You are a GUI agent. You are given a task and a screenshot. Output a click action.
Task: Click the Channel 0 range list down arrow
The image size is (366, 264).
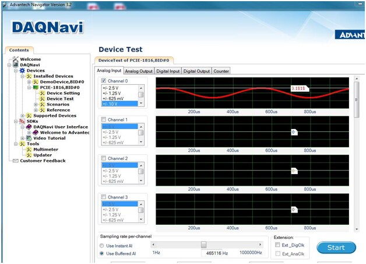[x=141, y=103]
